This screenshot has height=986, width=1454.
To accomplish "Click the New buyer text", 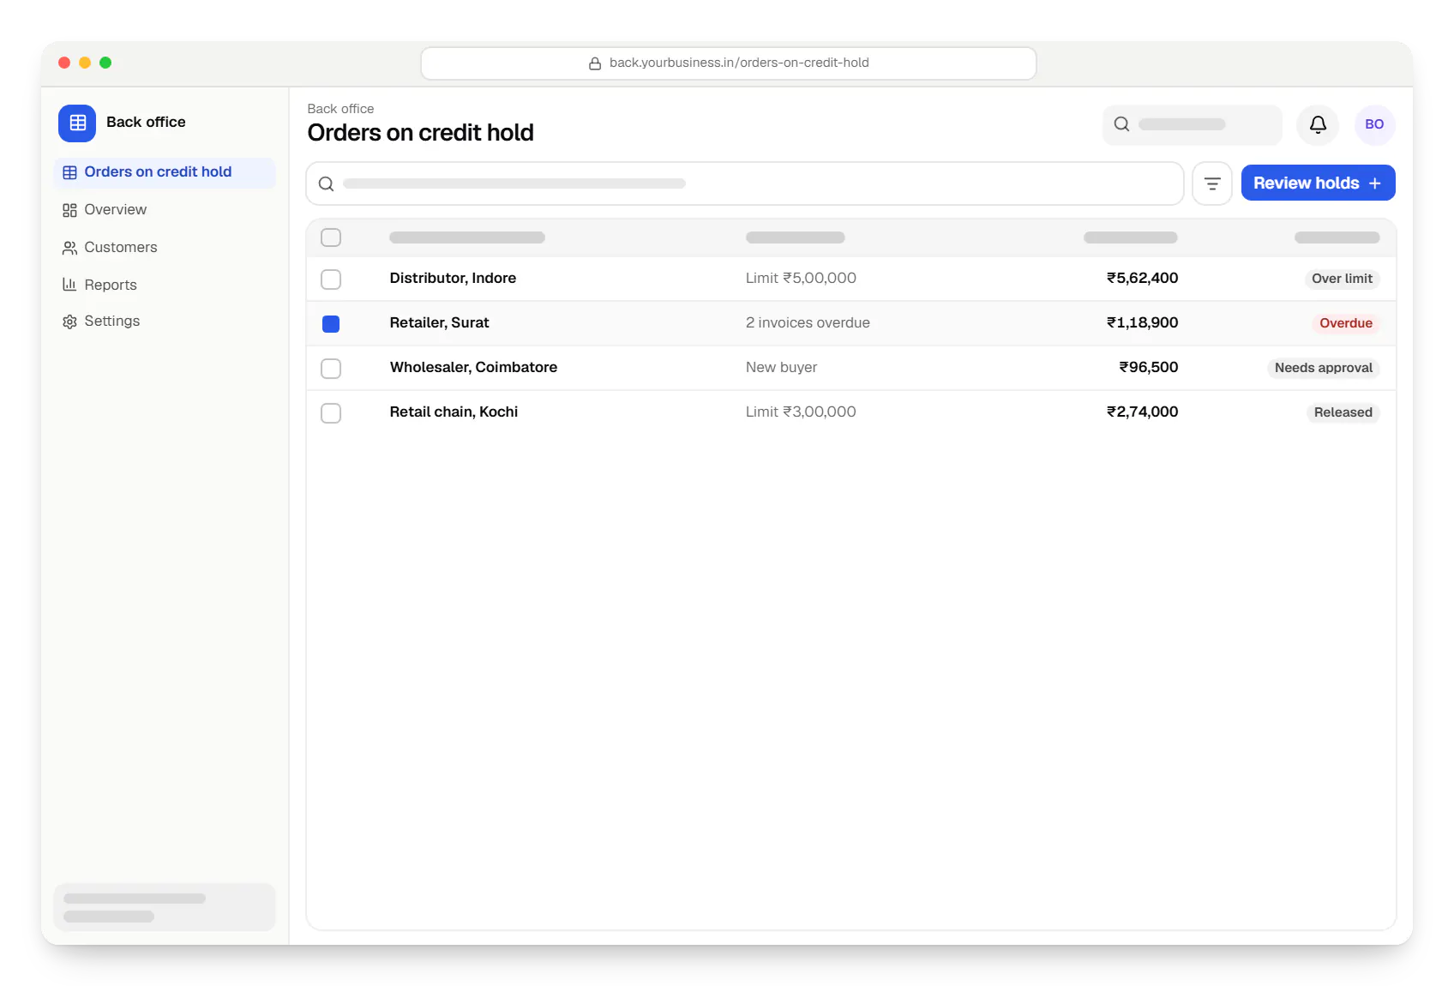I will (x=781, y=367).
